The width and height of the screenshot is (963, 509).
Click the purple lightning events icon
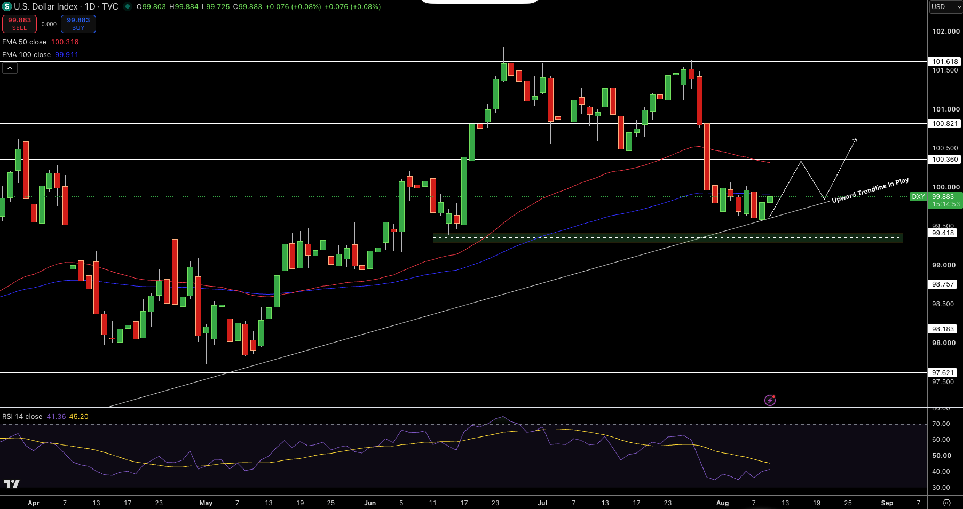770,400
